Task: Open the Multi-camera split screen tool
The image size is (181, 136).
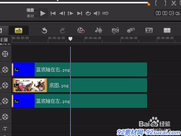Action: point(167,30)
